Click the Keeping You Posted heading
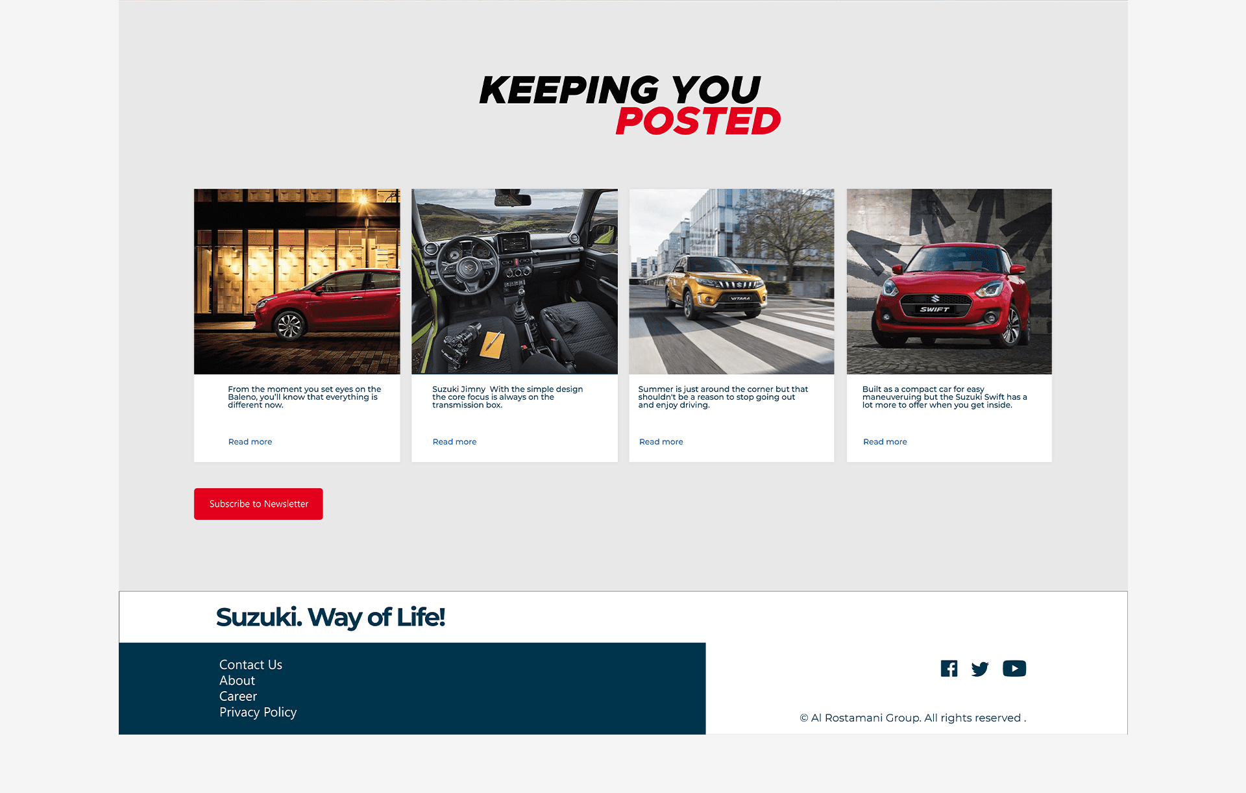The width and height of the screenshot is (1246, 793). (629, 105)
